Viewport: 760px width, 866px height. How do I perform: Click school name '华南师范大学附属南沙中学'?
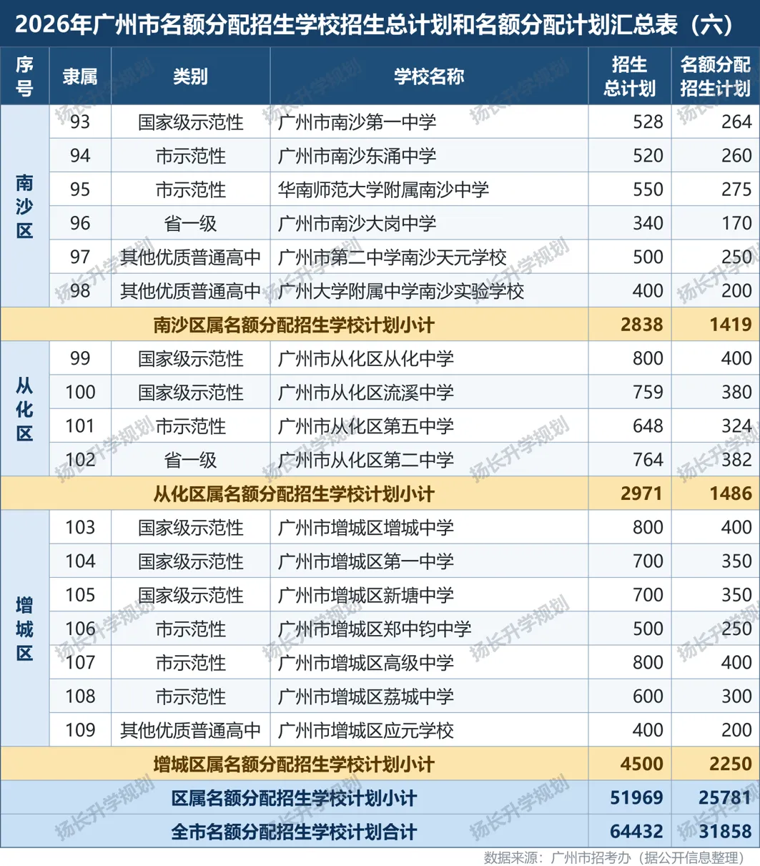pyautogui.click(x=383, y=190)
